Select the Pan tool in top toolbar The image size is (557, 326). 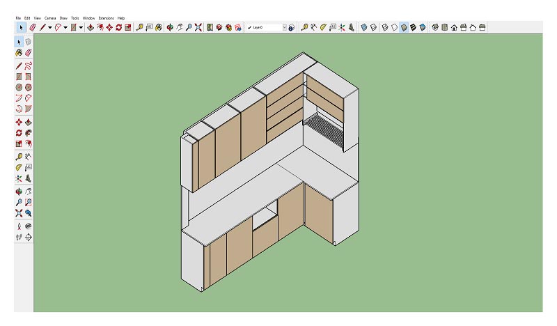coord(180,27)
